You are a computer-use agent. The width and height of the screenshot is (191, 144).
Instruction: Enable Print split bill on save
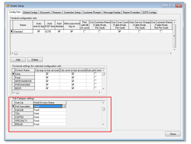84,32
